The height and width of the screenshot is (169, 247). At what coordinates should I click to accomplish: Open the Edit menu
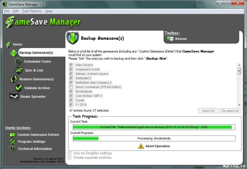coord(16,11)
